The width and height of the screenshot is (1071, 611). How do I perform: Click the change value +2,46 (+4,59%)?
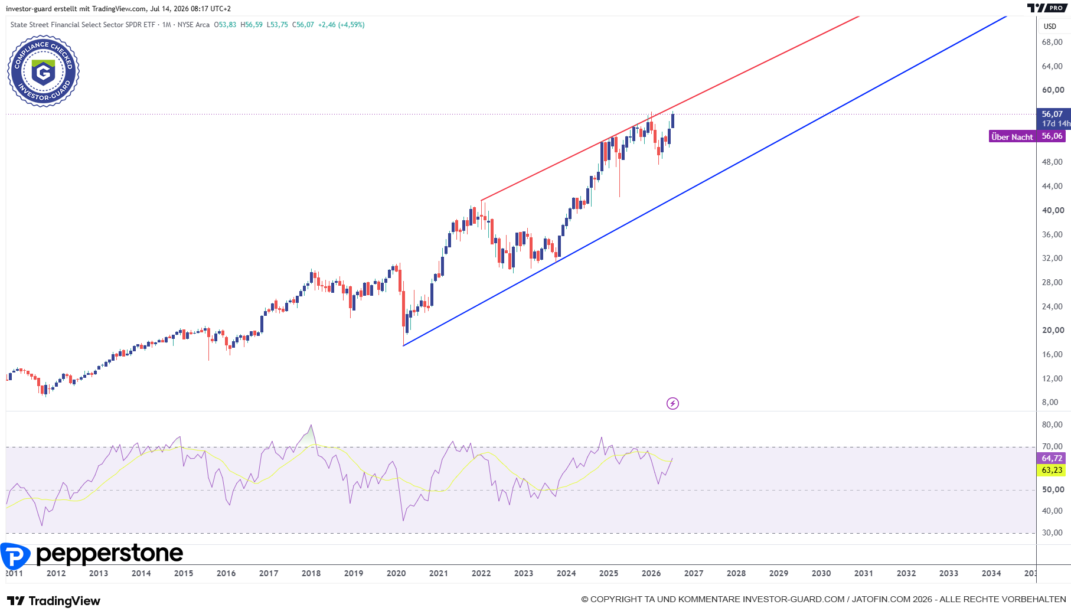(341, 25)
